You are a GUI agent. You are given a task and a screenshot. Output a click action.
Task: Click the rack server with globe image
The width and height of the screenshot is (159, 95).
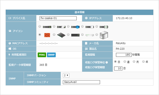[76, 27]
